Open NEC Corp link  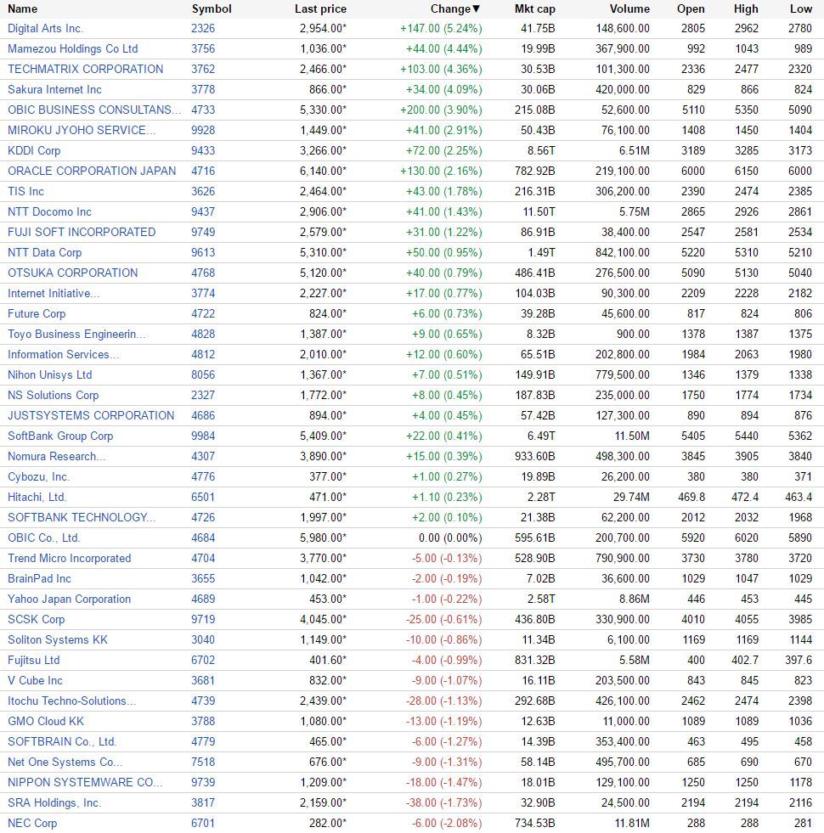[32, 823]
